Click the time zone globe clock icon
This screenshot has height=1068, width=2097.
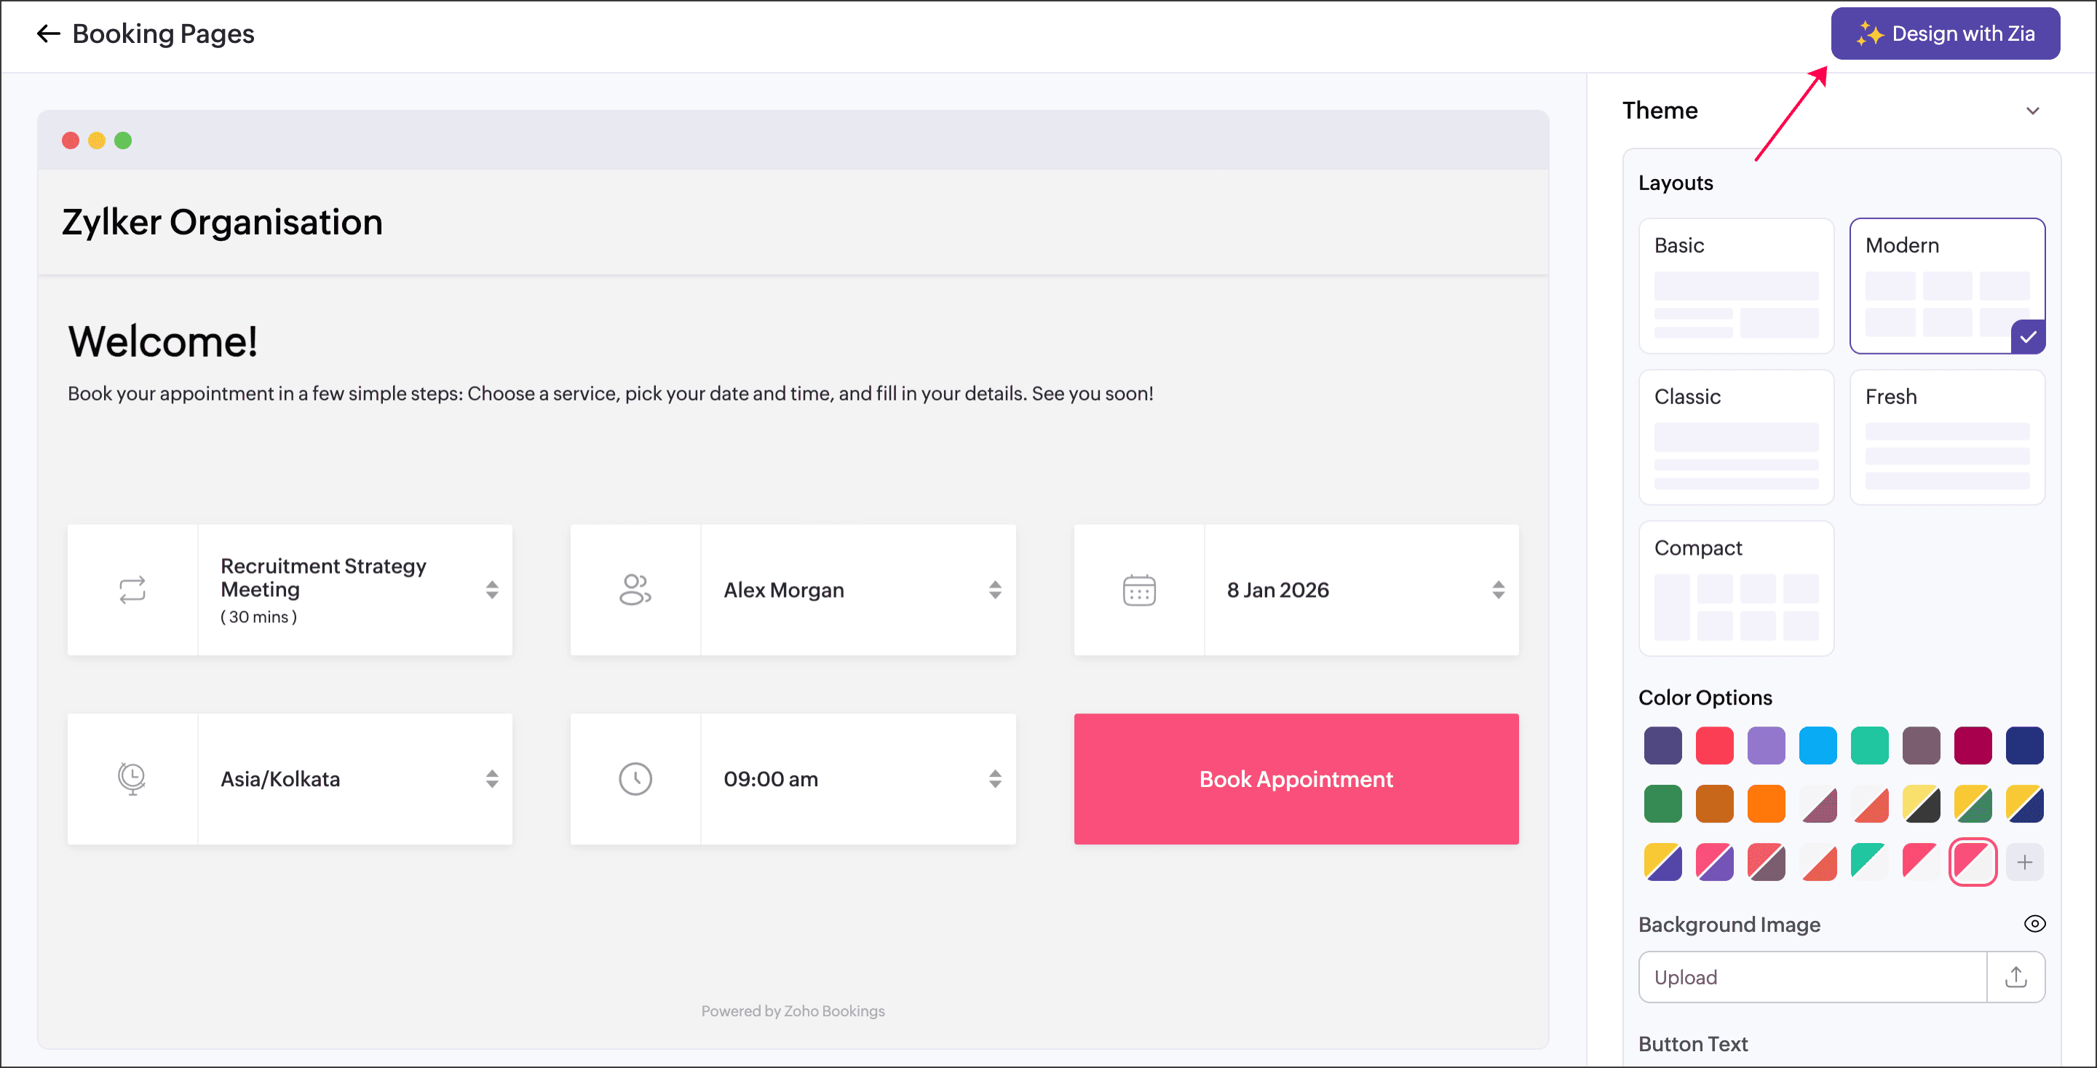coord(132,779)
